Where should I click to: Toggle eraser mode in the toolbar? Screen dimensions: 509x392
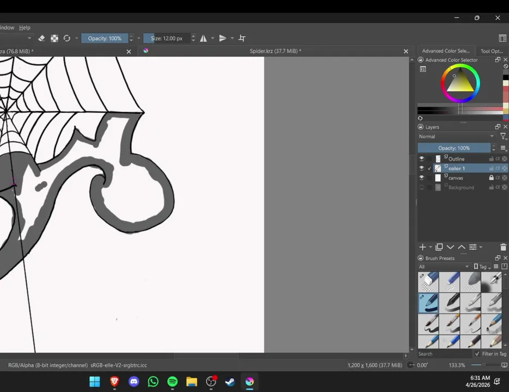(x=41, y=38)
